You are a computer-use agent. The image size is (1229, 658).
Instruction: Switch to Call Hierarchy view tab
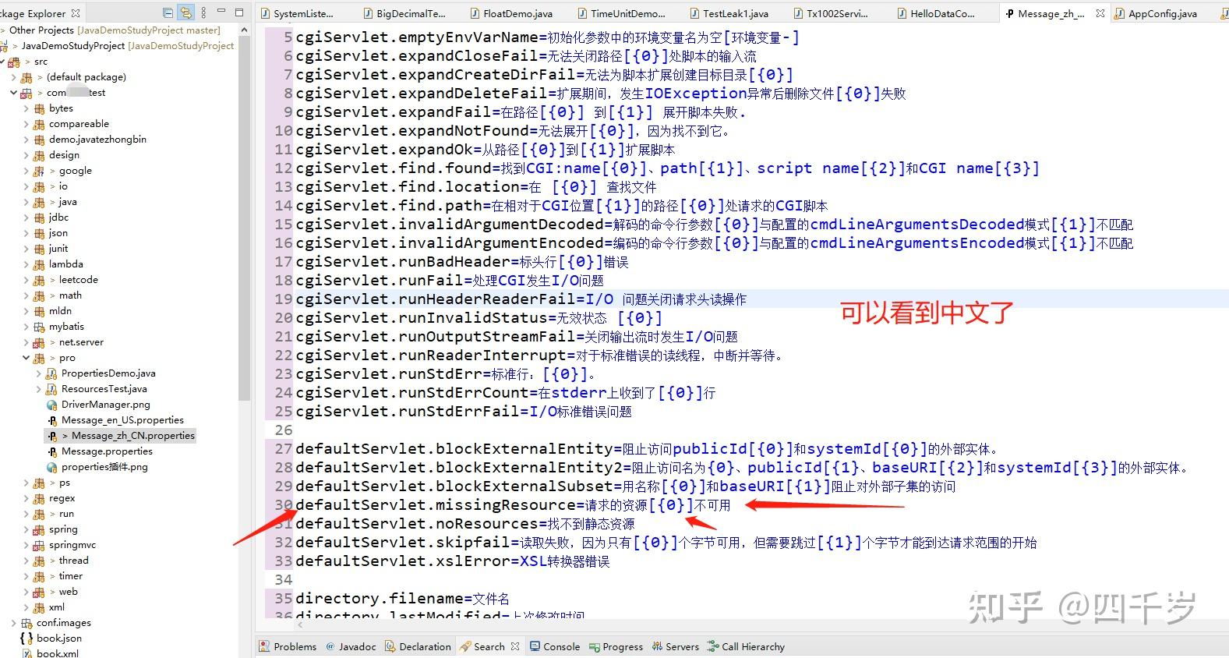point(747,646)
